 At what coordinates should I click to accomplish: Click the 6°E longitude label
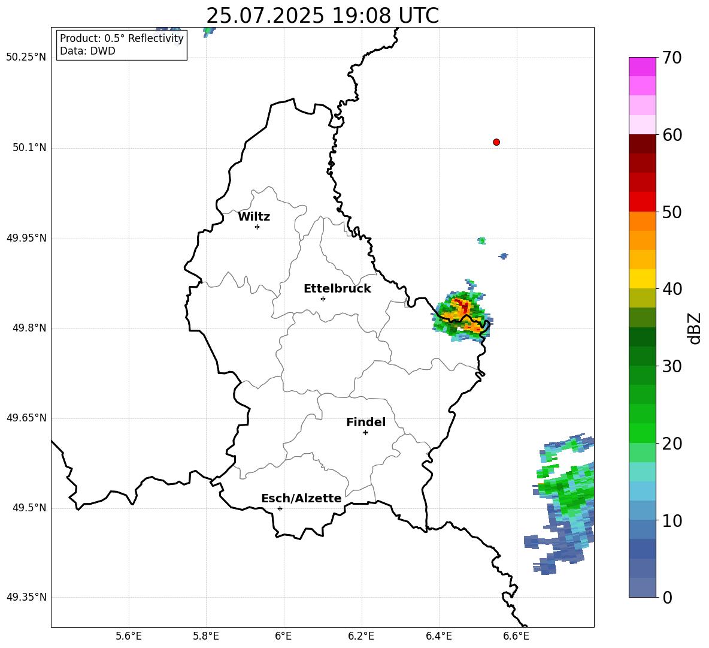pyautogui.click(x=283, y=636)
